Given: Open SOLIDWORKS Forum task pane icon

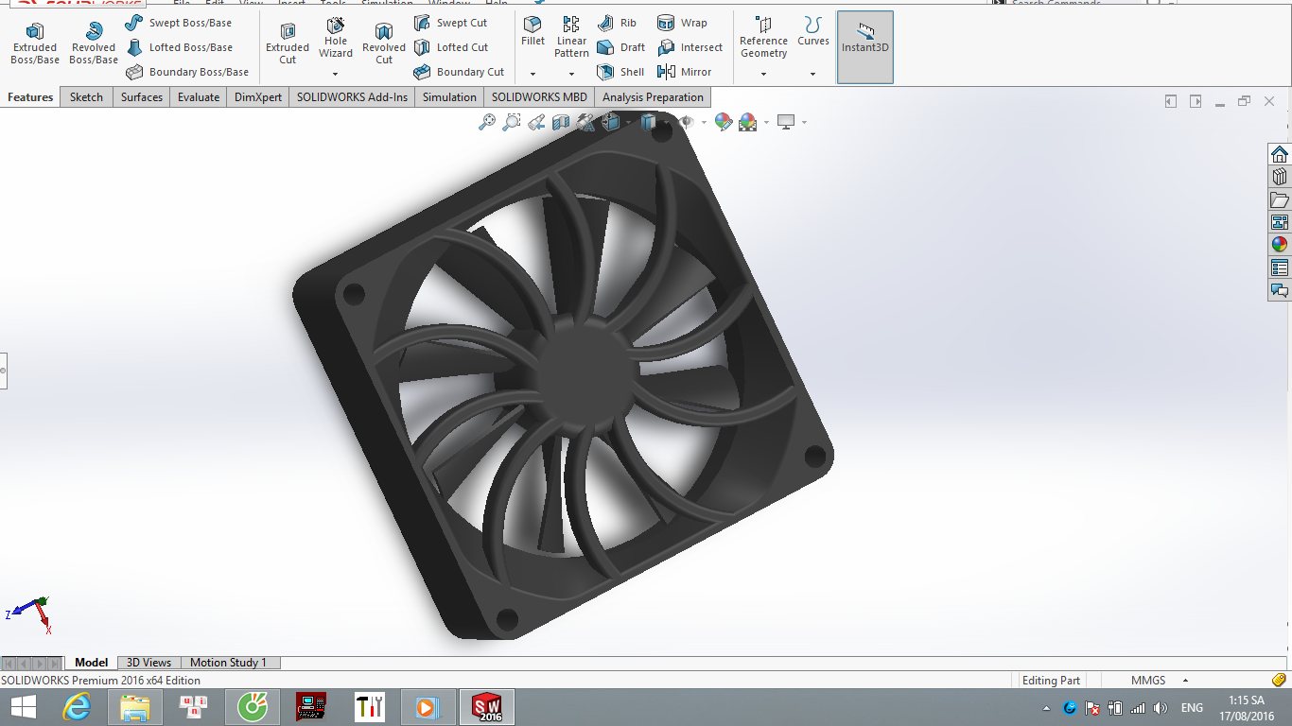Looking at the screenshot, I should pos(1280,290).
